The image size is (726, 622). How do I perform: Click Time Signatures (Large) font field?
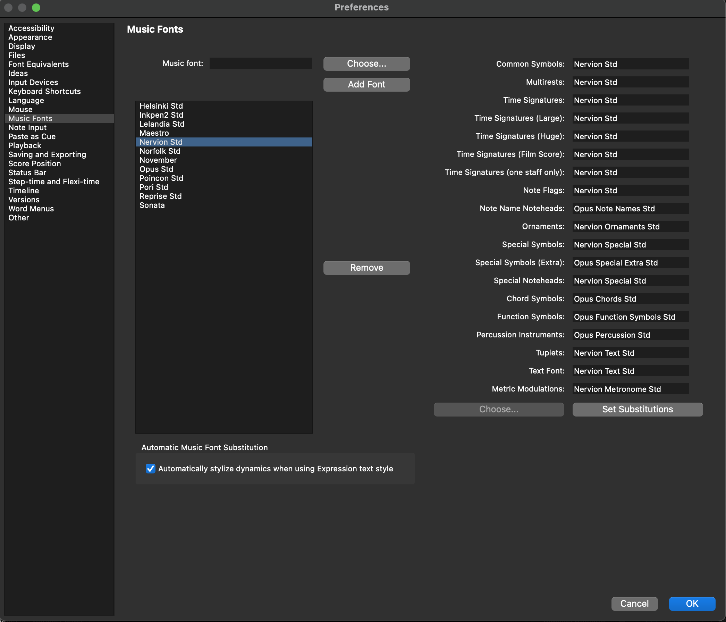pyautogui.click(x=631, y=118)
